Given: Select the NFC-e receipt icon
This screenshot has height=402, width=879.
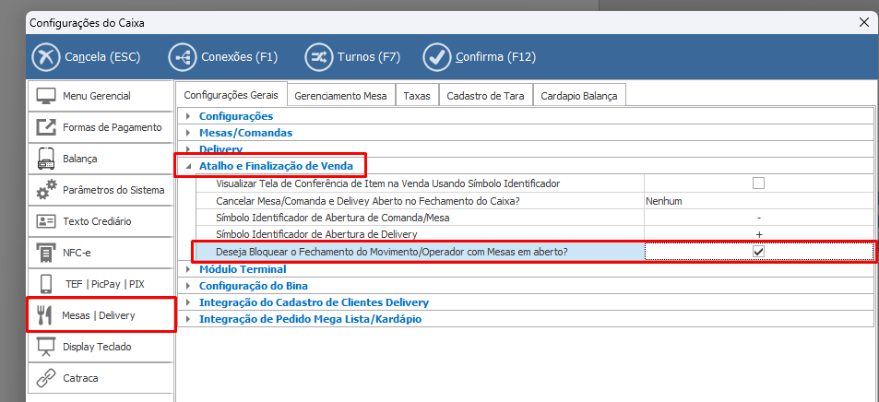Looking at the screenshot, I should 46,253.
